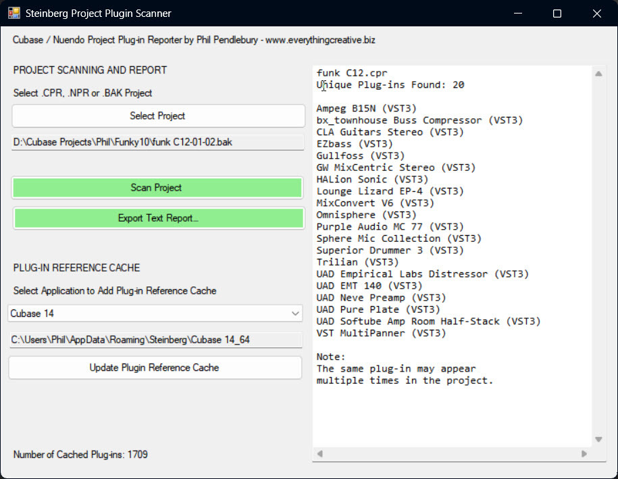Click the 'funk C12.cpr' line in report
The width and height of the screenshot is (618, 479).
(x=352, y=73)
